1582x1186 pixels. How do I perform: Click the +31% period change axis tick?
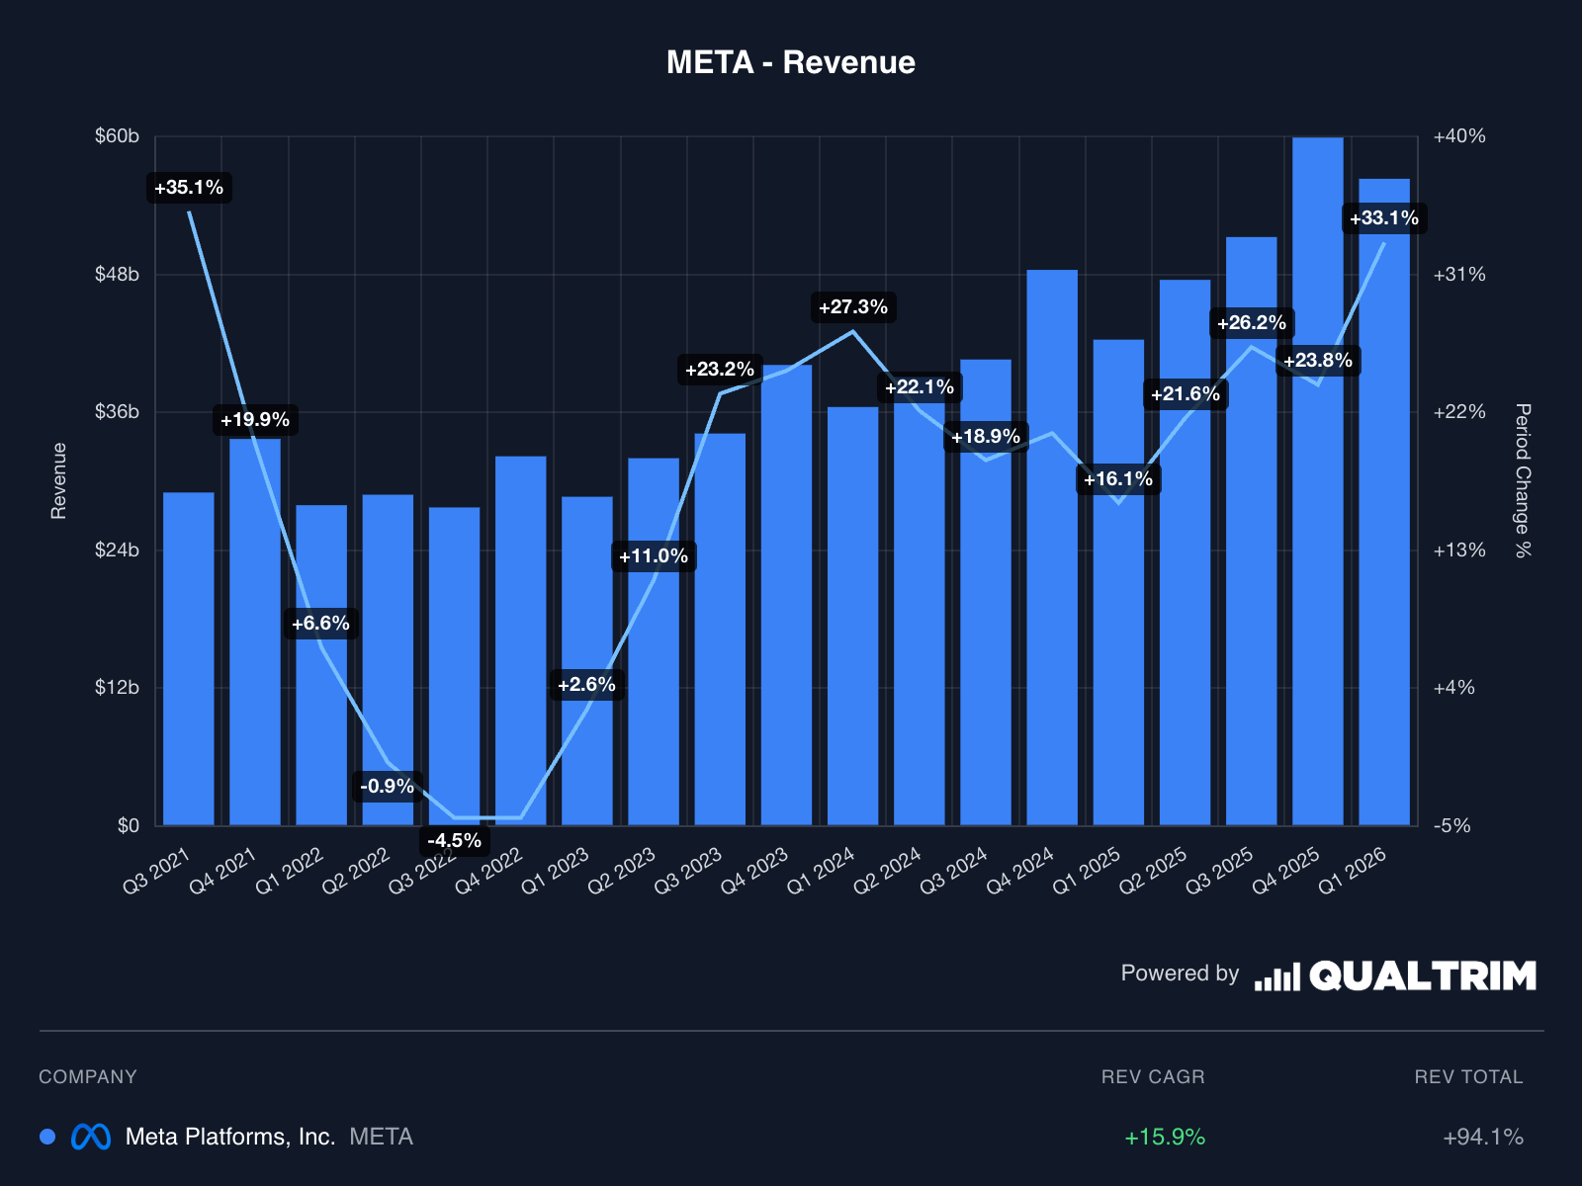pyautogui.click(x=1459, y=274)
